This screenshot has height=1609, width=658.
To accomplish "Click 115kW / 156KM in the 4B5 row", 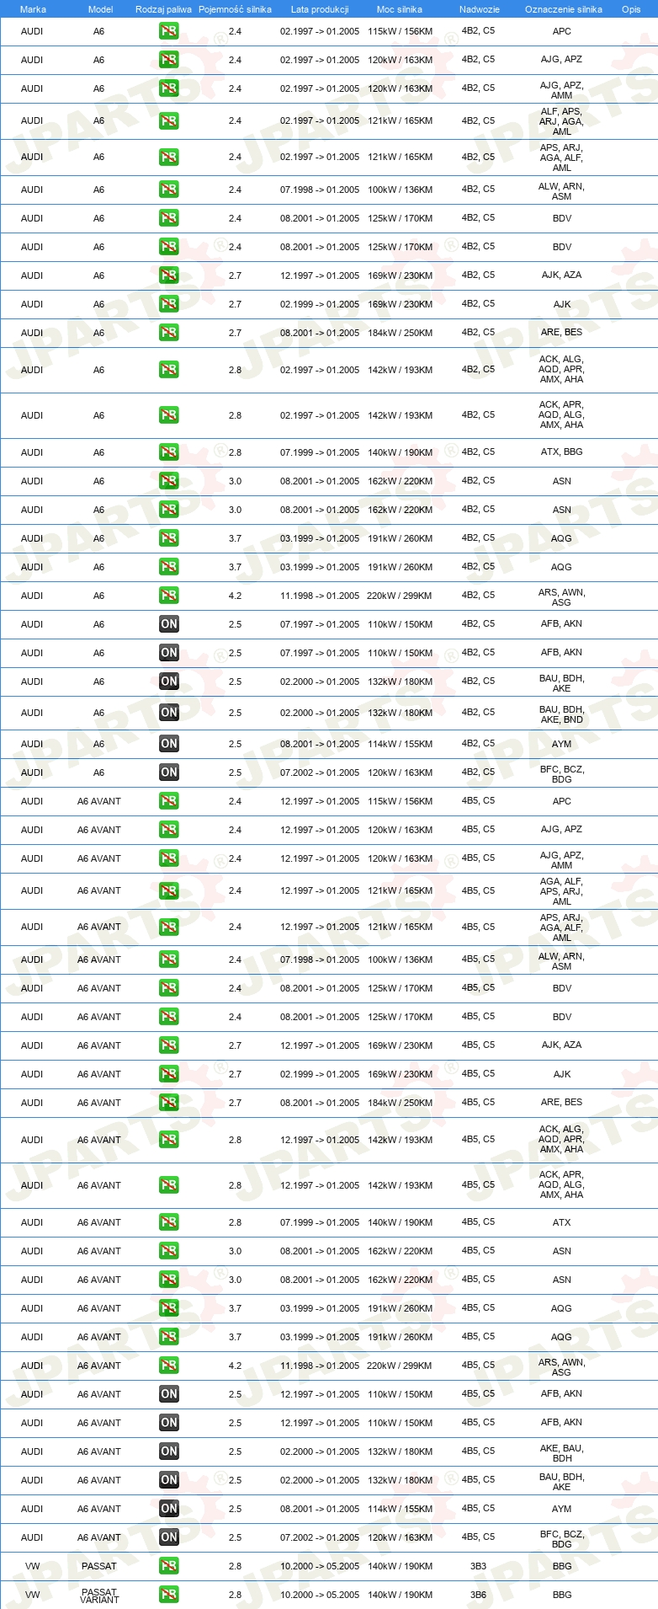I will [400, 801].
